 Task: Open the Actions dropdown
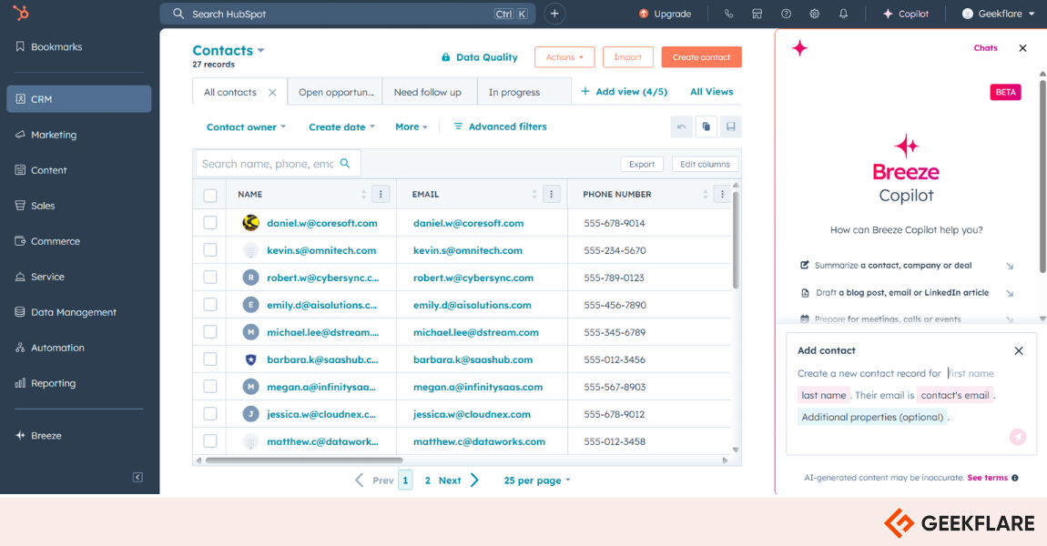coord(564,57)
